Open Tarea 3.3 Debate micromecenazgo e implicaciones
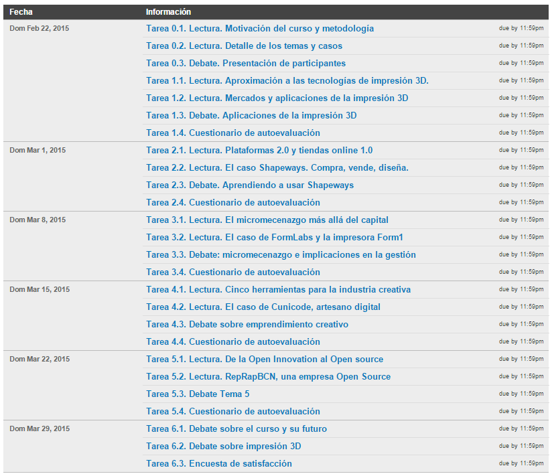The width and height of the screenshot is (550, 474). pyautogui.click(x=281, y=255)
